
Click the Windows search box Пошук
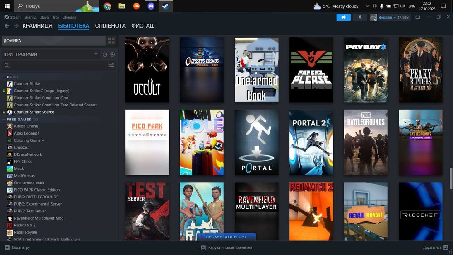pos(56,6)
